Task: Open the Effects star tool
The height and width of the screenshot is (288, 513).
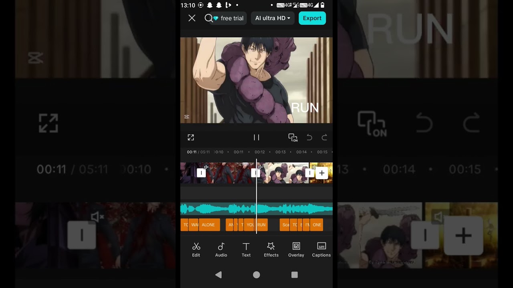Action: click(x=271, y=250)
